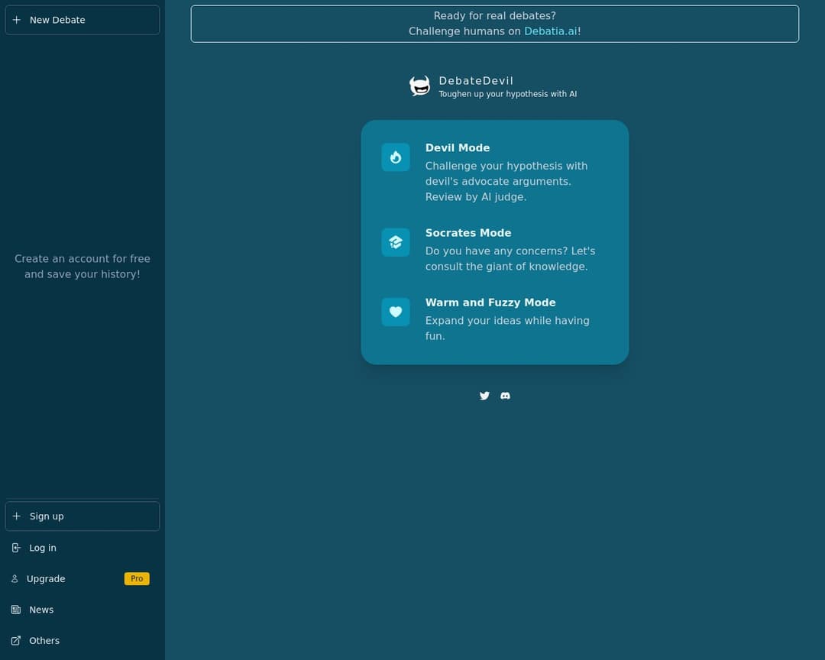Image resolution: width=825 pixels, height=660 pixels.
Task: Start a New Debate
Action: tap(82, 20)
